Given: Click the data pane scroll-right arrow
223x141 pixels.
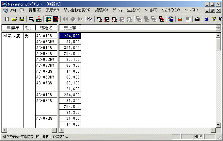Looking at the screenshot, I should point(213,130).
